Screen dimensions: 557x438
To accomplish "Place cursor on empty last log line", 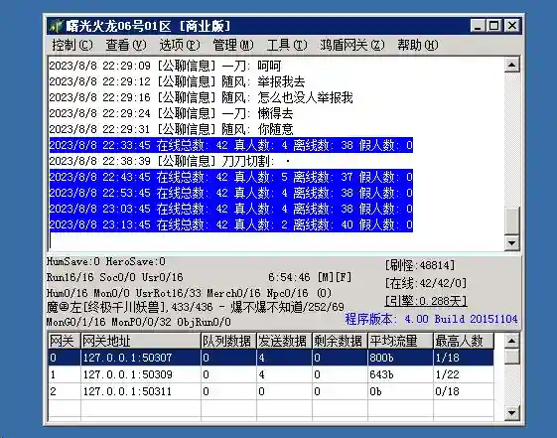I will 277,241.
